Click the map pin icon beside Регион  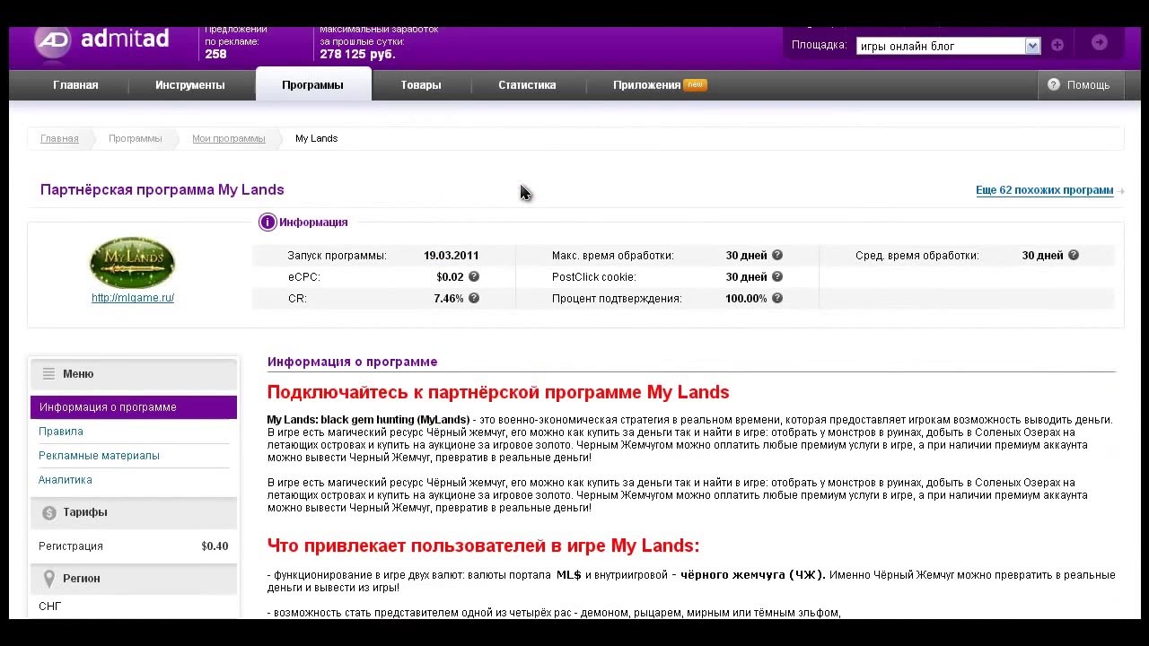coord(49,579)
